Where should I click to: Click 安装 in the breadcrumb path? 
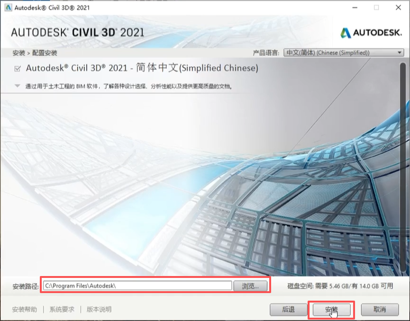[x=18, y=53]
